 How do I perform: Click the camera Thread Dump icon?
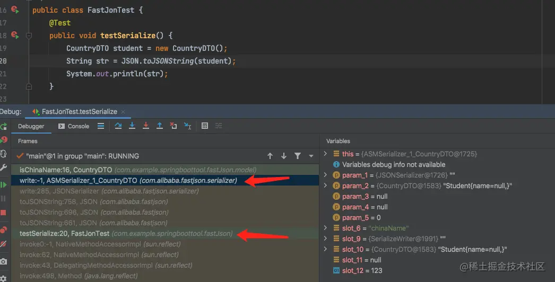click(x=4, y=261)
